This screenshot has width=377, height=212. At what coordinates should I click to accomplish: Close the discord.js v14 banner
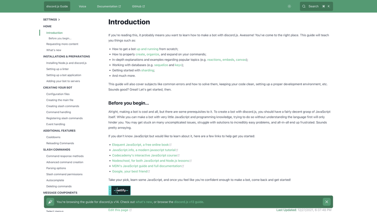pos(327,202)
